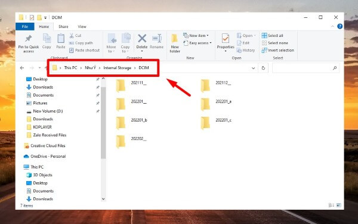
Task: Open the Copy to dropdown
Action: 125,43
